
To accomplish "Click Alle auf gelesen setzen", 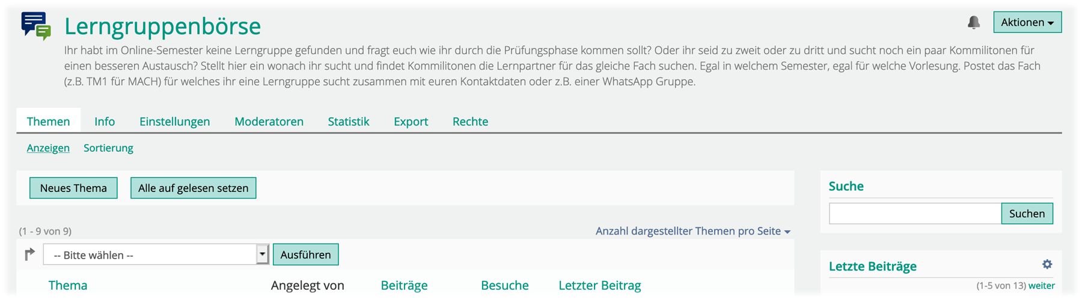I will 193,188.
